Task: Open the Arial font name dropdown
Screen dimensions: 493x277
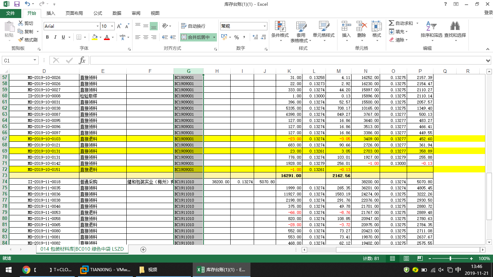Action: (97, 26)
